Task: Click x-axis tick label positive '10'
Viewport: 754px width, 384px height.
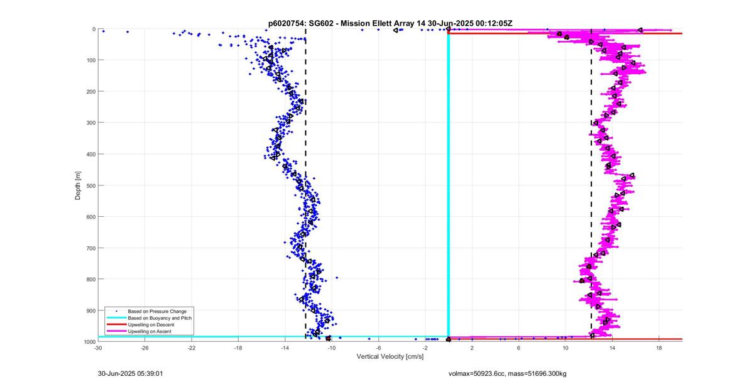Action: (x=565, y=348)
